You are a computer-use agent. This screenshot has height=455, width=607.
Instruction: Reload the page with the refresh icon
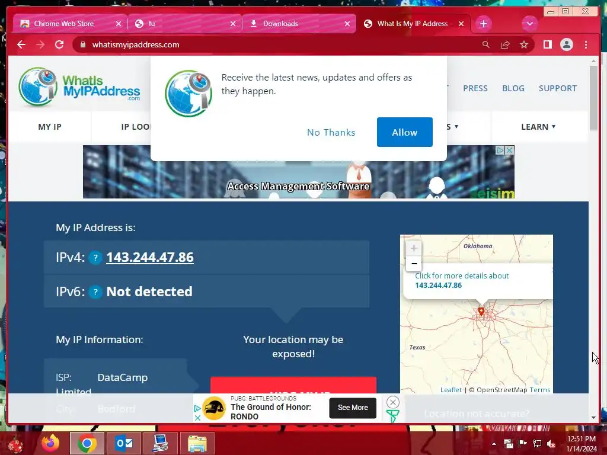[59, 44]
